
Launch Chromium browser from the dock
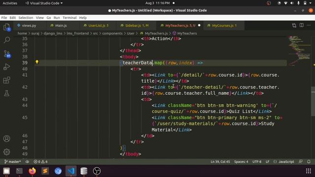click(x=58, y=171)
